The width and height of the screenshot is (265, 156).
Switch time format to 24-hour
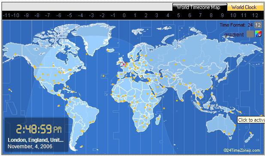point(250,25)
